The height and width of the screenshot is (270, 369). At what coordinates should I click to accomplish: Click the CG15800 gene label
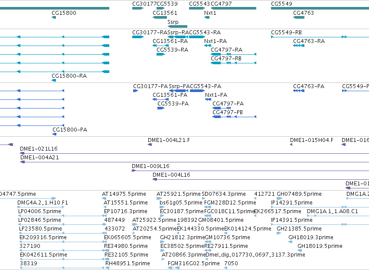coord(64,13)
